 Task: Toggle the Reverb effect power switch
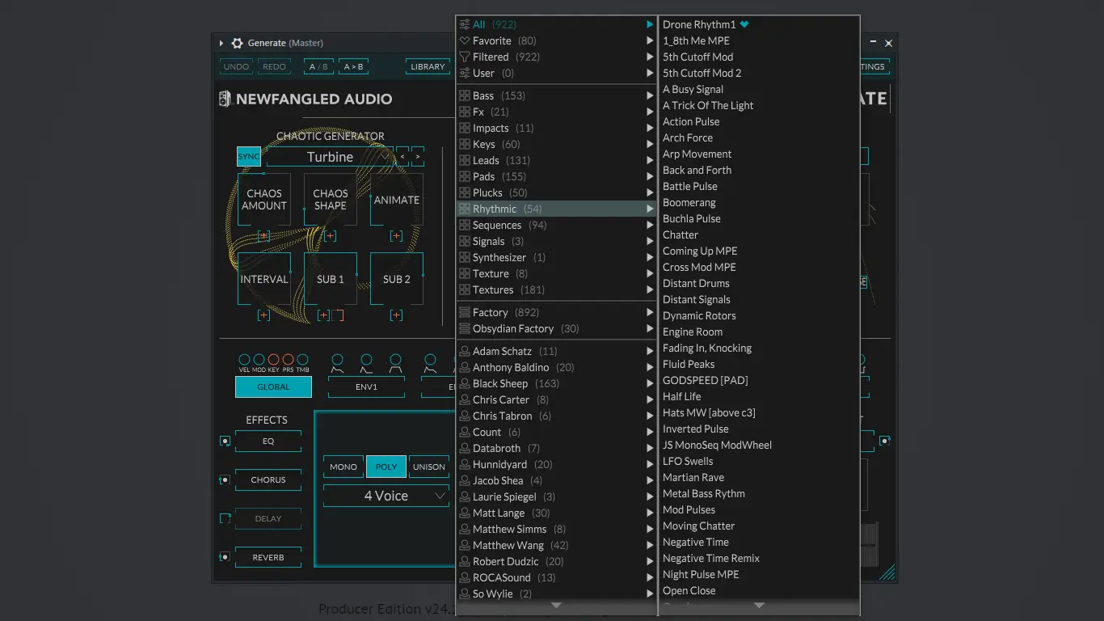click(225, 557)
